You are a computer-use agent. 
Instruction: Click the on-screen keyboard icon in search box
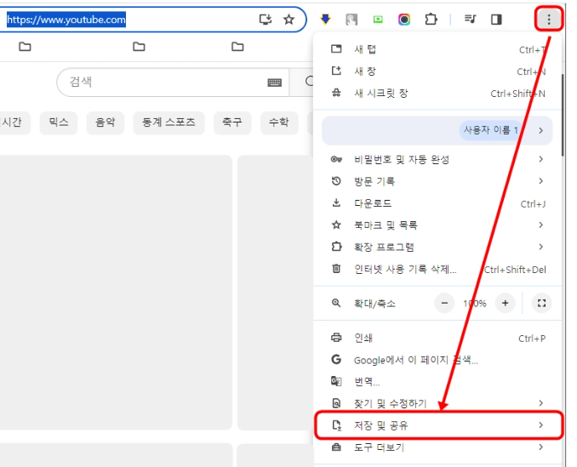(275, 83)
